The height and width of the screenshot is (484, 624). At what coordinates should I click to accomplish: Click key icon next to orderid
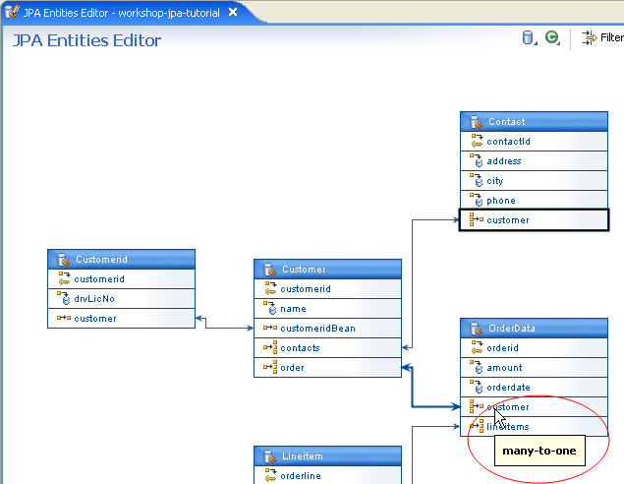point(477,347)
